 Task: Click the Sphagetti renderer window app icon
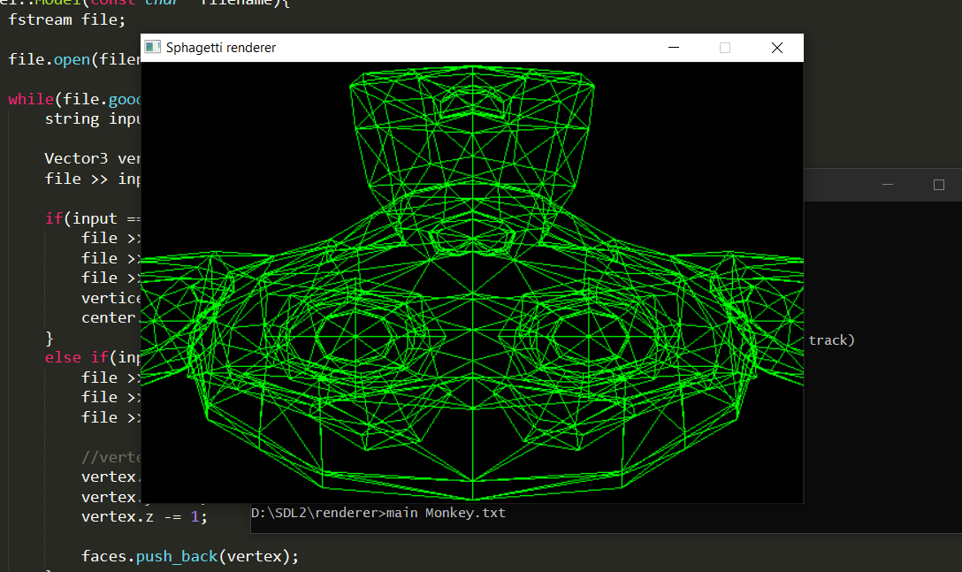click(153, 47)
